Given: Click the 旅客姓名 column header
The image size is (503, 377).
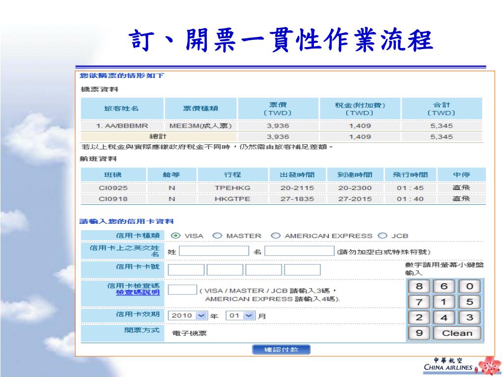Looking at the screenshot, I should [x=121, y=108].
